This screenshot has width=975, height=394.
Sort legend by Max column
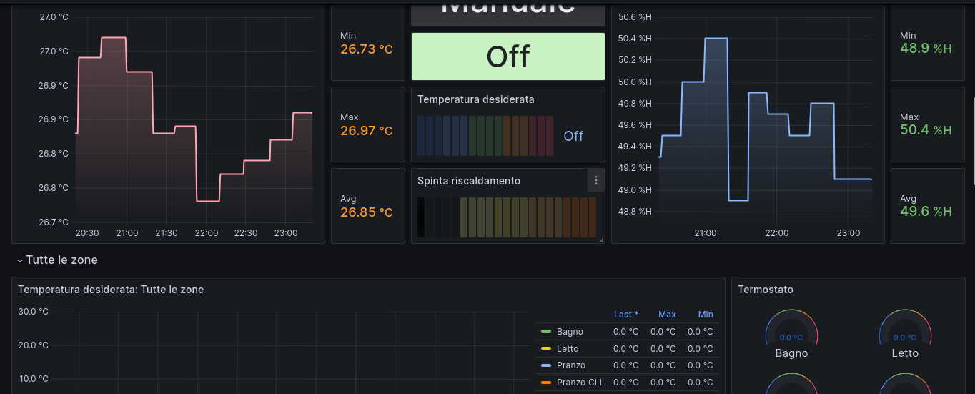coord(667,315)
